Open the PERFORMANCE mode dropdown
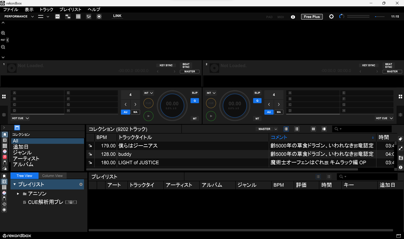 (x=19, y=17)
